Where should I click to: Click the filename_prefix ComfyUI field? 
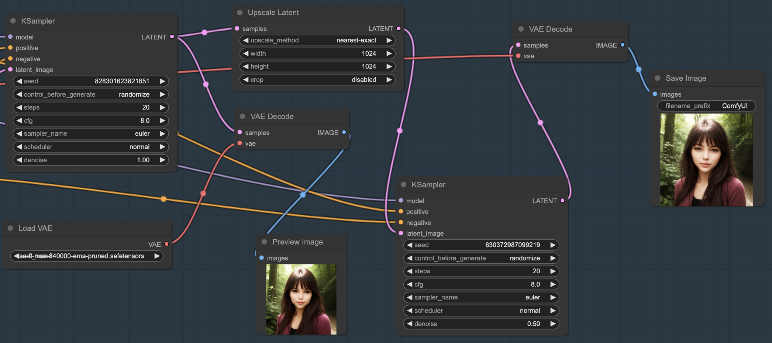tap(706, 106)
